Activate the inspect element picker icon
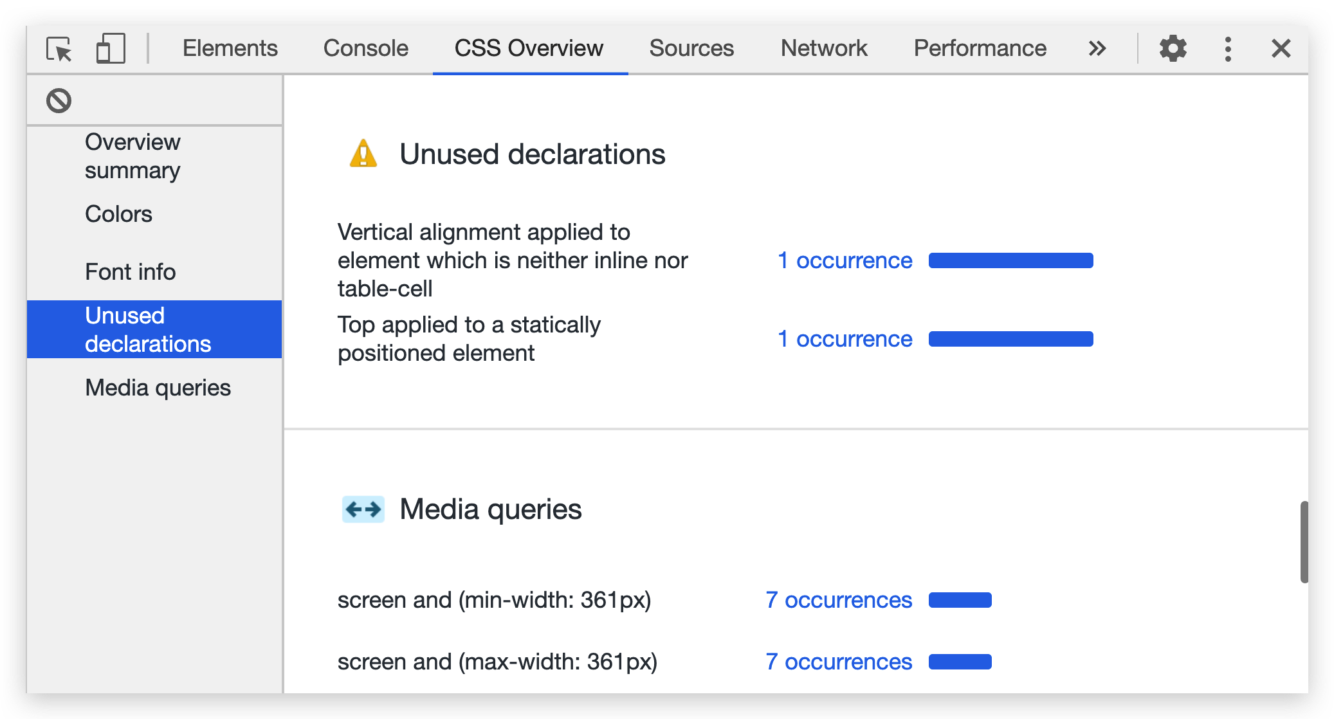Viewport: 1334px width, 719px height. [59, 49]
